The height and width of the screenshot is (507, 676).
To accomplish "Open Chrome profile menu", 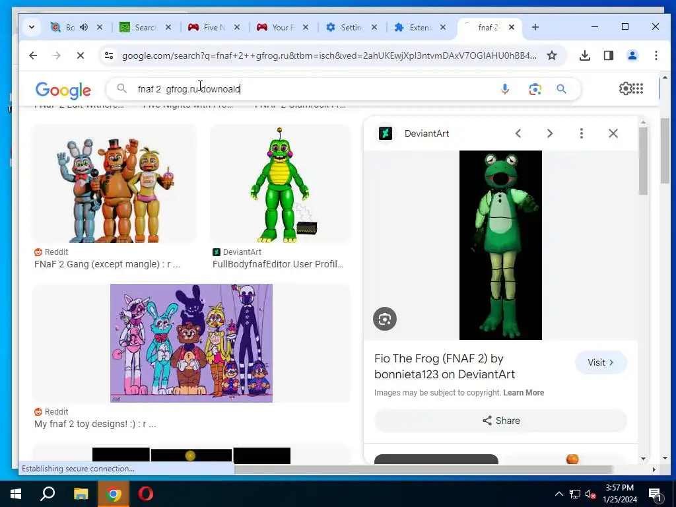I will pos(632,55).
